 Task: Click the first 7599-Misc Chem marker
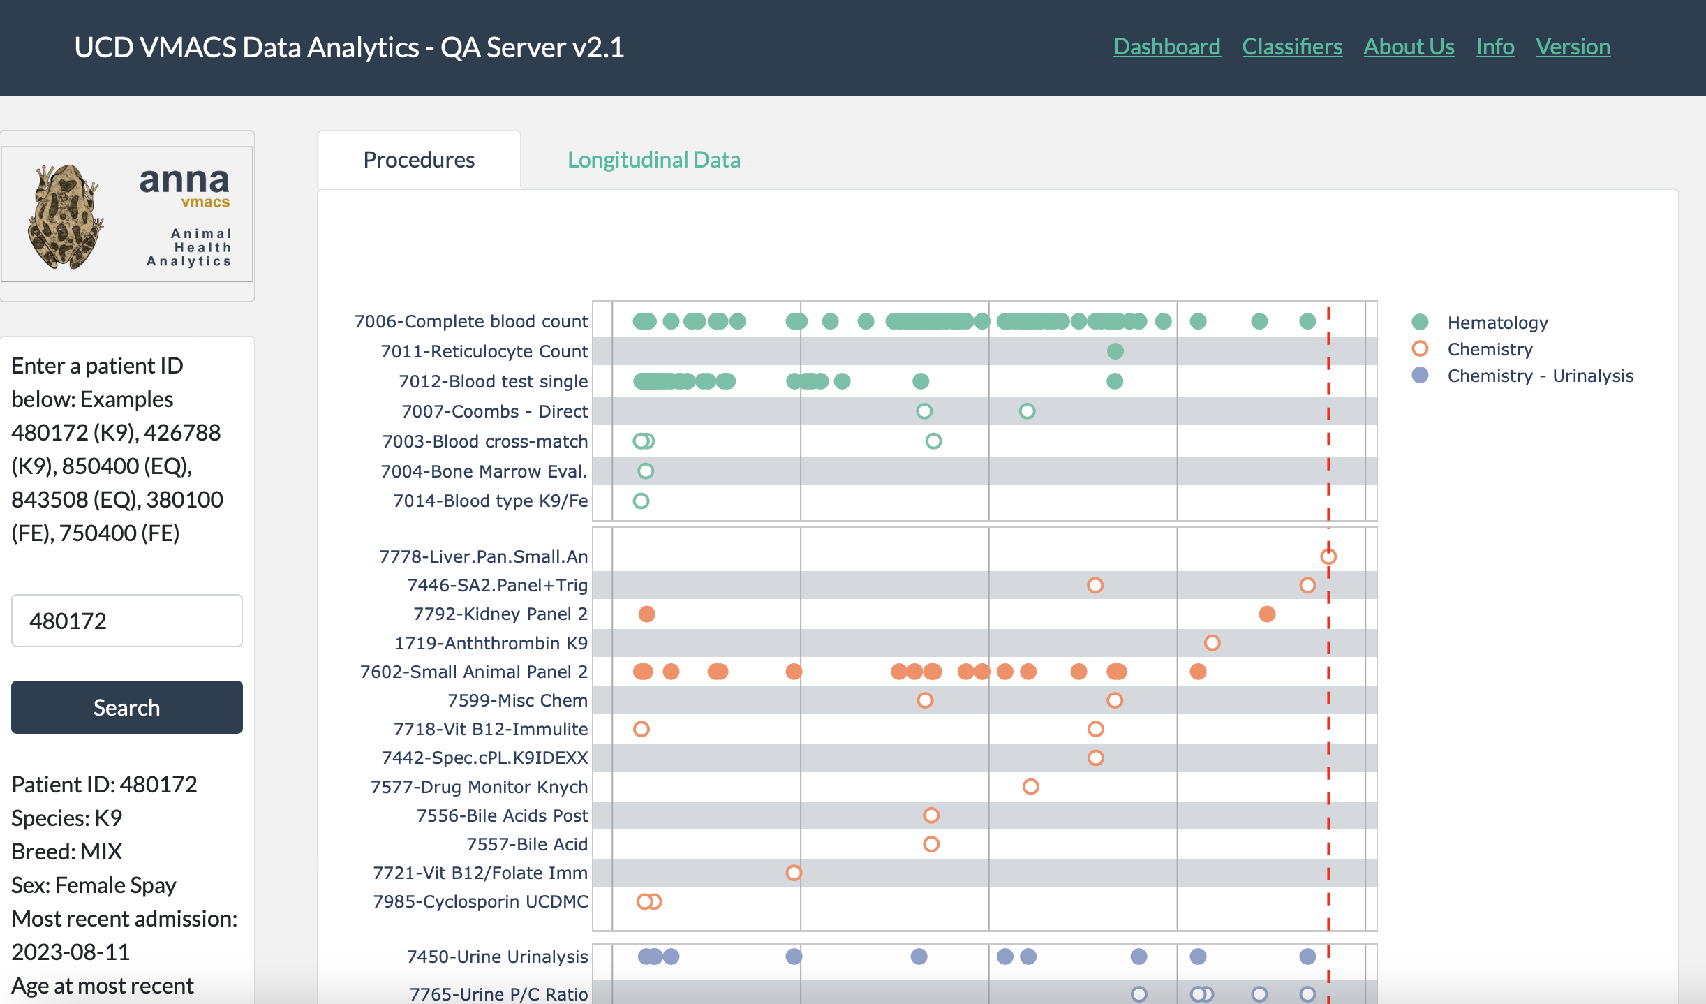click(925, 700)
